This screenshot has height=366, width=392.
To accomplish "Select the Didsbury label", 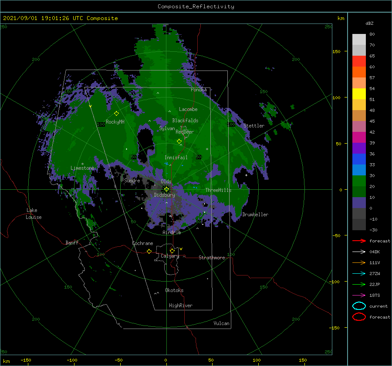I will coord(164,195).
